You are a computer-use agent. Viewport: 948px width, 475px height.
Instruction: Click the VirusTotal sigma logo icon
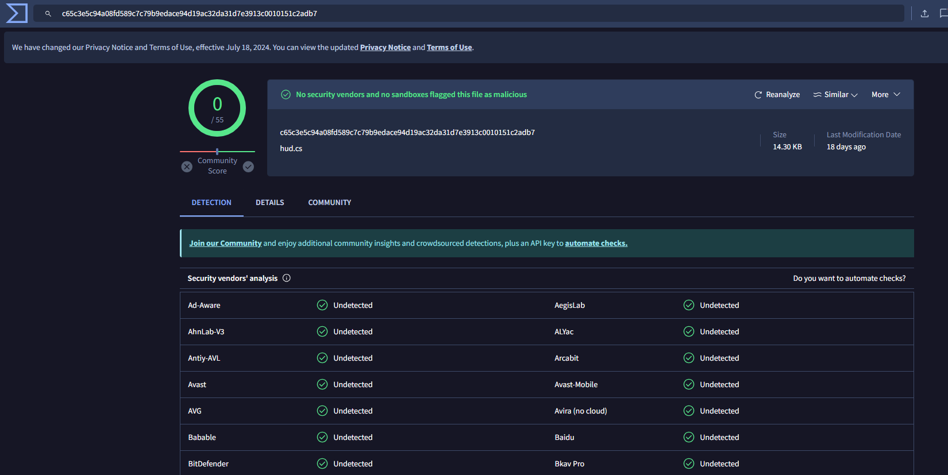[x=16, y=13]
